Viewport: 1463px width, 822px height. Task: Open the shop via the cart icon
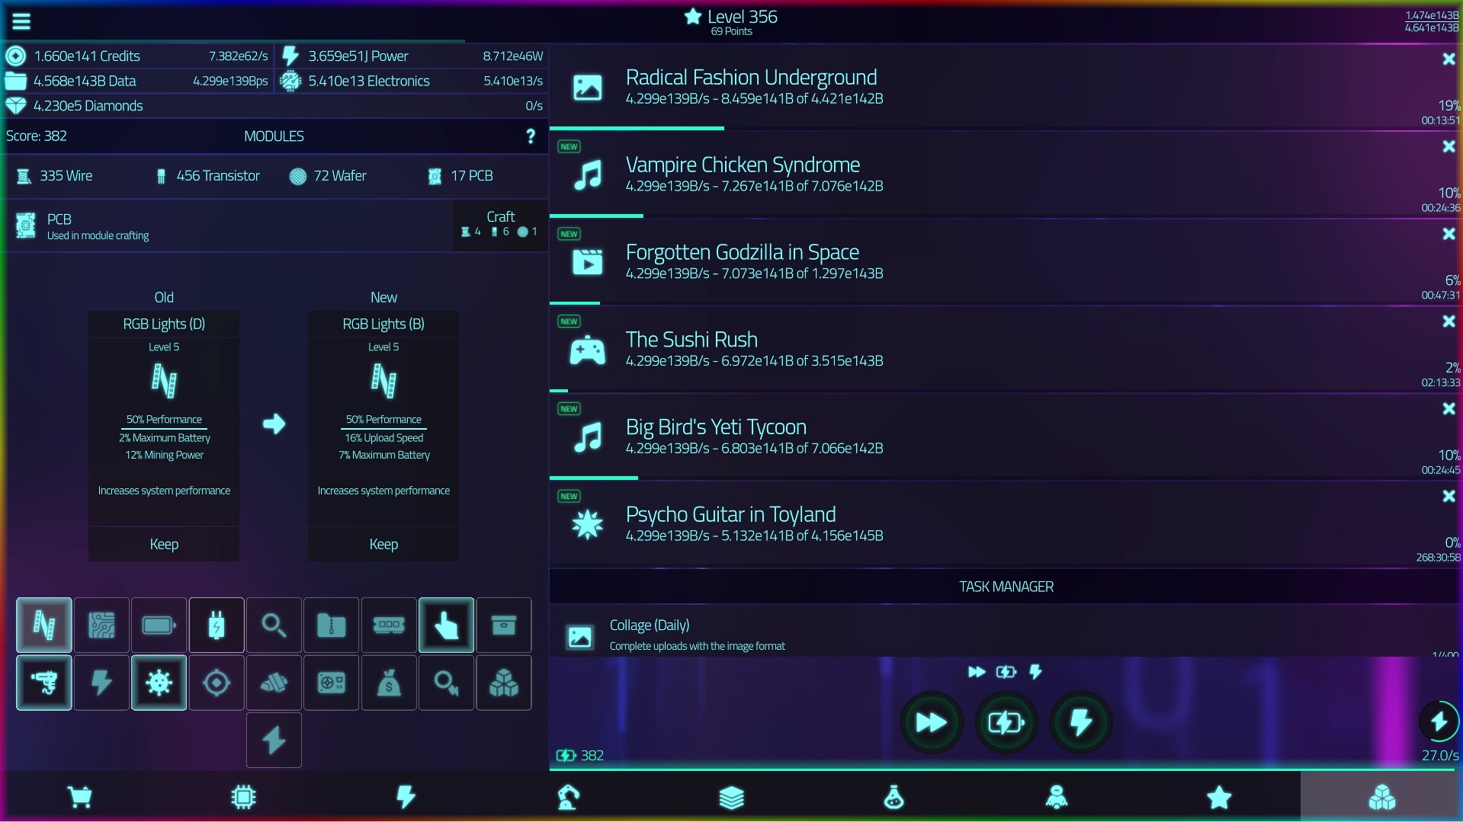coord(81,796)
